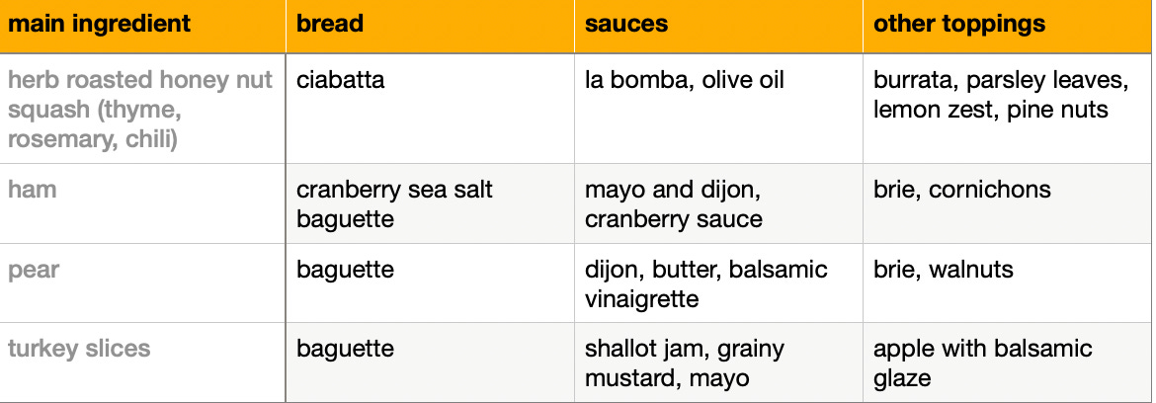
Task: Select the 'ham' row header cell
Action: click(142, 203)
